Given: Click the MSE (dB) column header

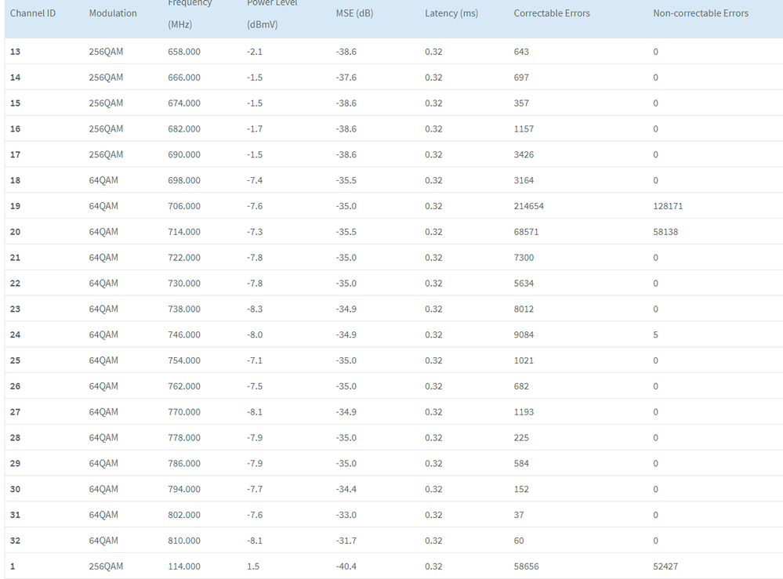Looking at the screenshot, I should (x=354, y=13).
